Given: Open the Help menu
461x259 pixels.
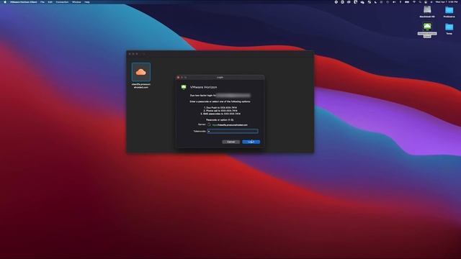Looking at the screenshot, I should [x=87, y=2].
